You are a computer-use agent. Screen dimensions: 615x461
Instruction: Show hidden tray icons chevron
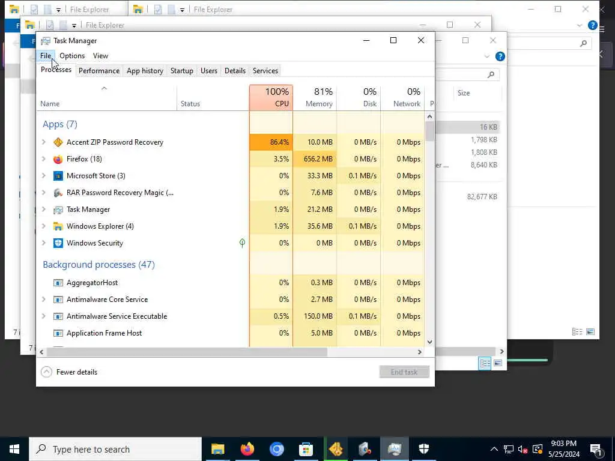click(x=494, y=449)
